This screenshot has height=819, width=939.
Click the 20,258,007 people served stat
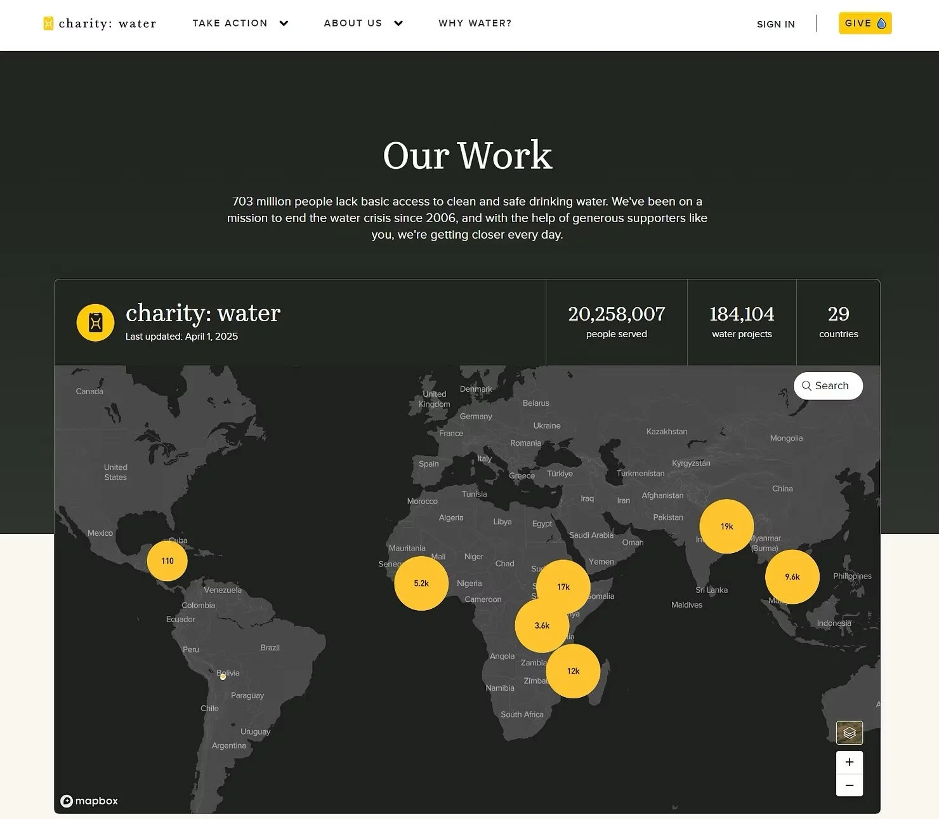click(617, 322)
